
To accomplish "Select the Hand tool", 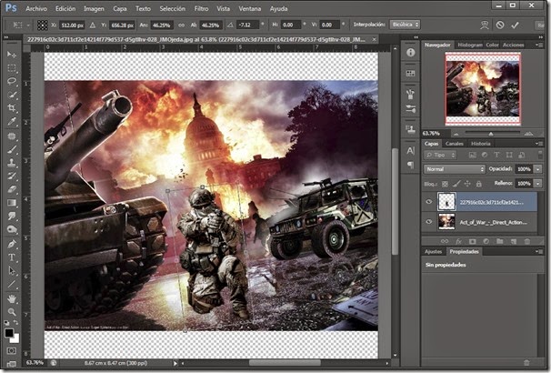I will pyautogui.click(x=12, y=298).
